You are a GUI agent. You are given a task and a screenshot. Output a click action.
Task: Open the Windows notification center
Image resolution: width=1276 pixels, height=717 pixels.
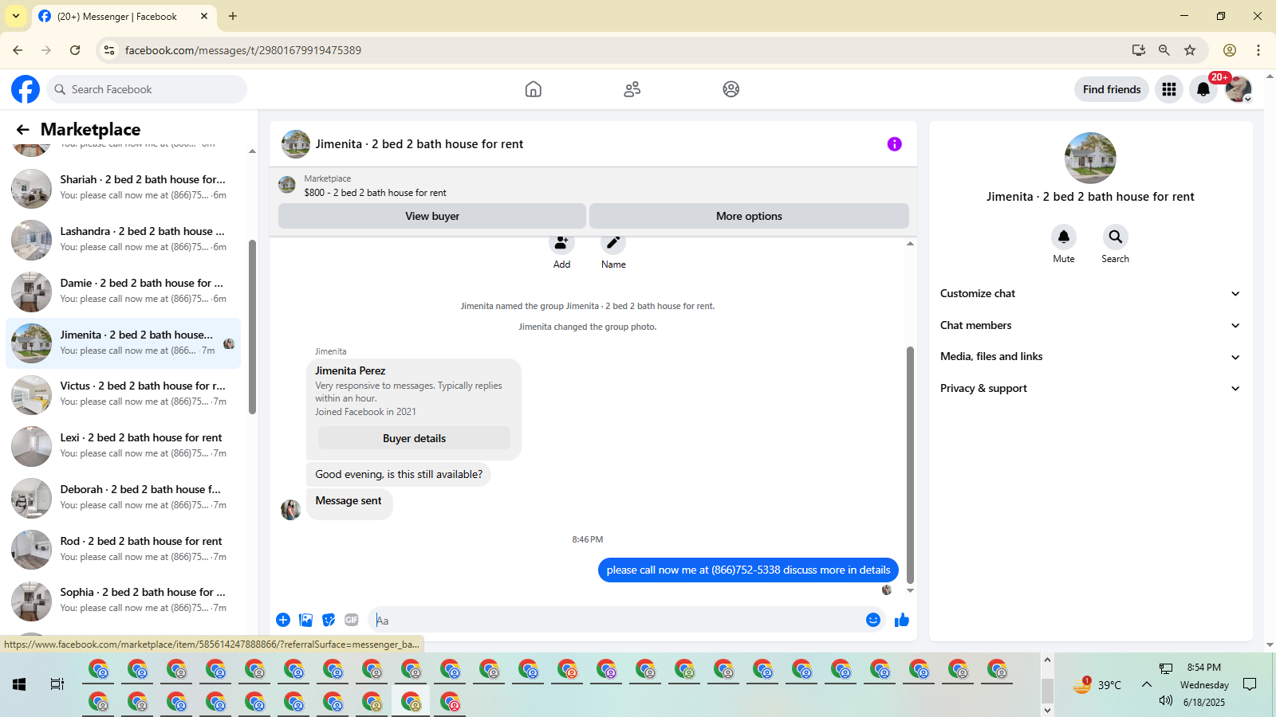click(1250, 684)
